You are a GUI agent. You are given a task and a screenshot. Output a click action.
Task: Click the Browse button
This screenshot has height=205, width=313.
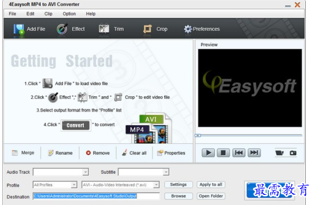pyautogui.click(x=179, y=196)
